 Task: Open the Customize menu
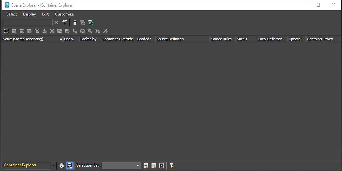64,14
